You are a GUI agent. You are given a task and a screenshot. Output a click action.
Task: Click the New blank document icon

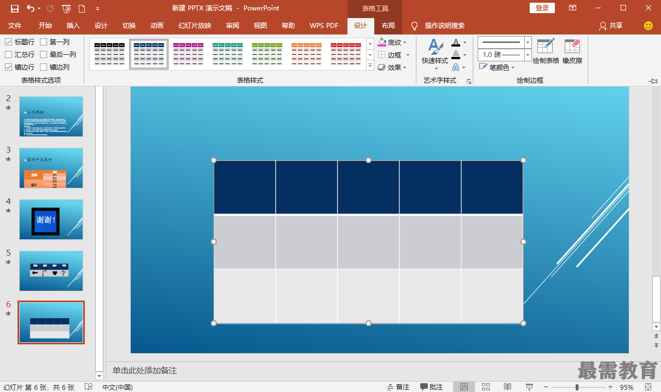82,8
